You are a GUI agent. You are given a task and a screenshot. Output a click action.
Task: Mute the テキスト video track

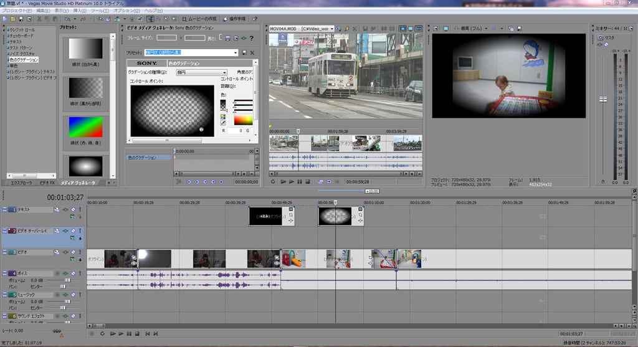point(73,210)
